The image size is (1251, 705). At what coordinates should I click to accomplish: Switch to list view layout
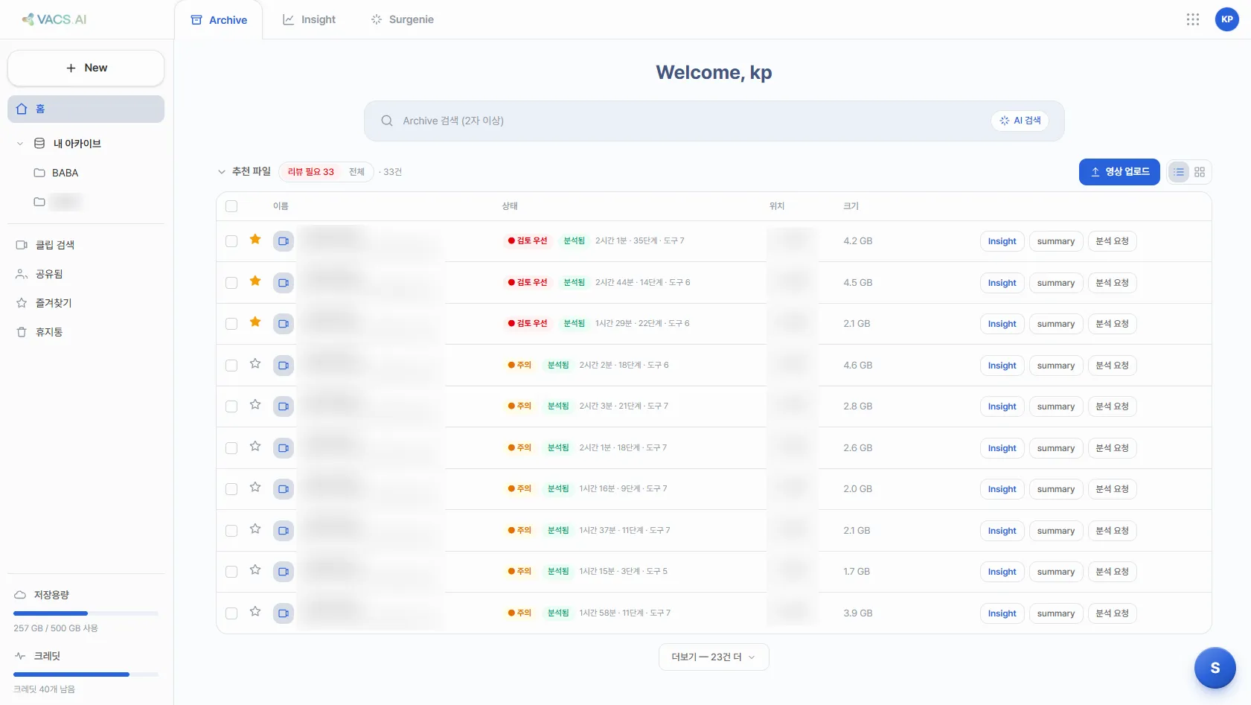[1179, 172]
